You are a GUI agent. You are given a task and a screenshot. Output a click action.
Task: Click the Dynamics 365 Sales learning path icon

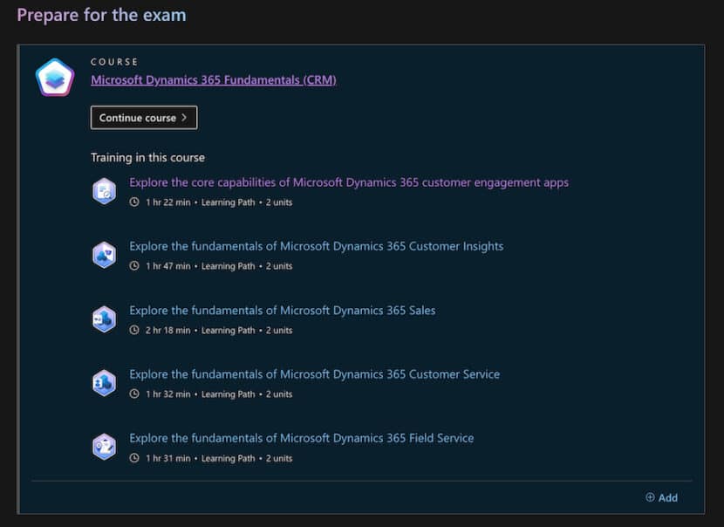(x=104, y=318)
